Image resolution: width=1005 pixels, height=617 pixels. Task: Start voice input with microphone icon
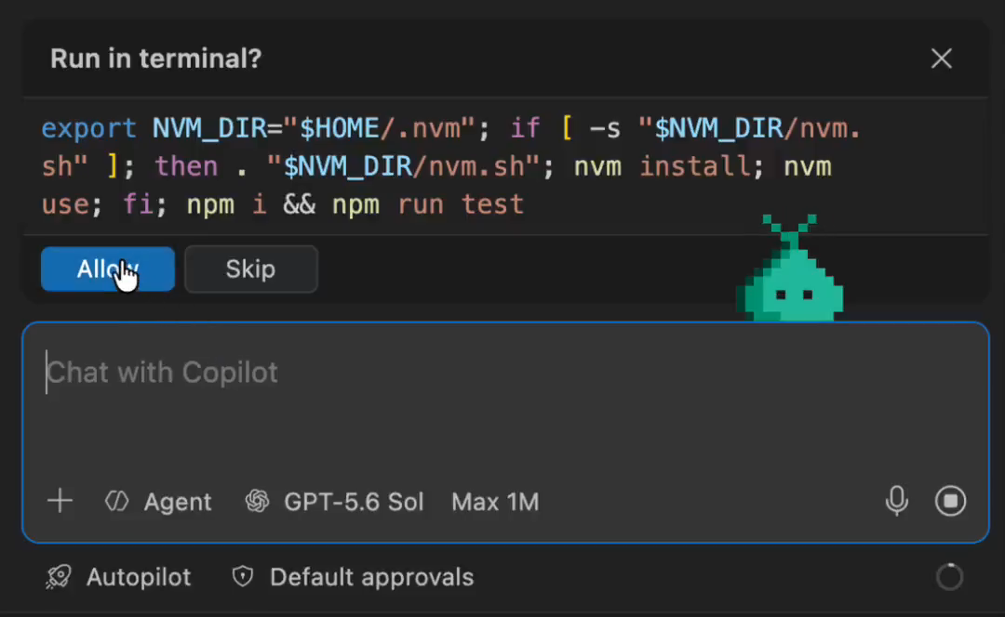click(897, 501)
